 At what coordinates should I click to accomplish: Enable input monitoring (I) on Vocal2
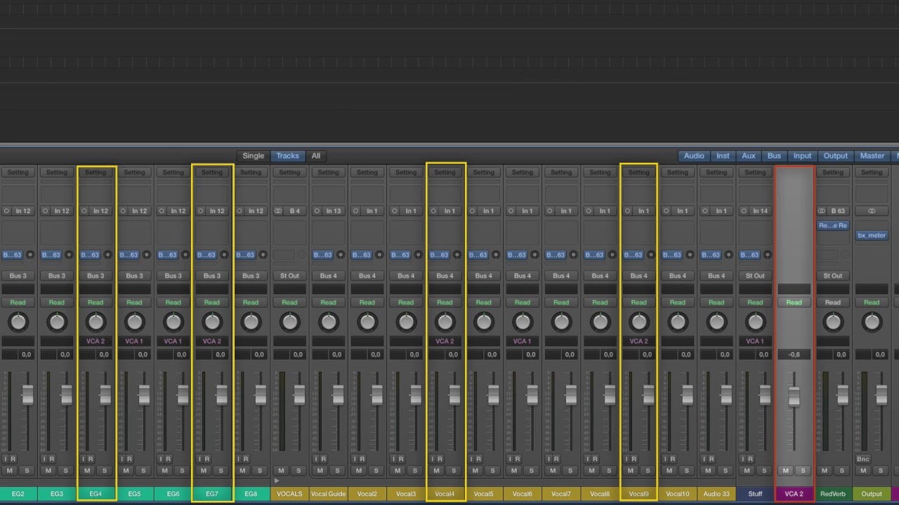click(x=354, y=459)
